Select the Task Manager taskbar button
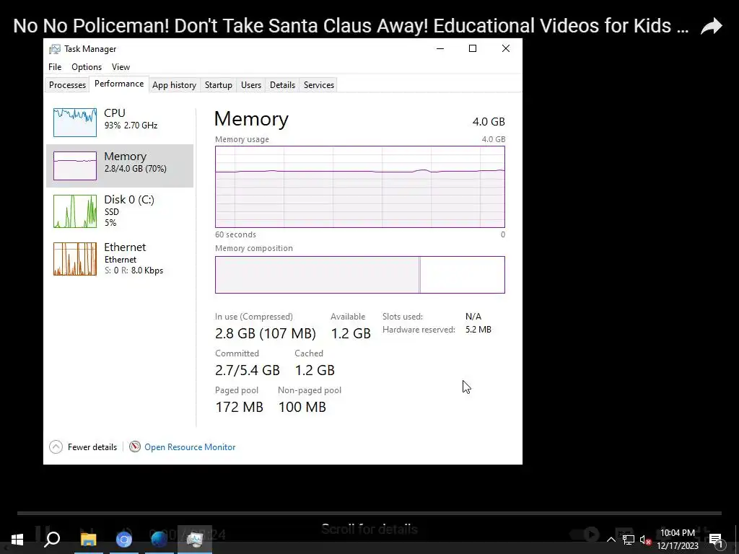 pyautogui.click(x=195, y=539)
